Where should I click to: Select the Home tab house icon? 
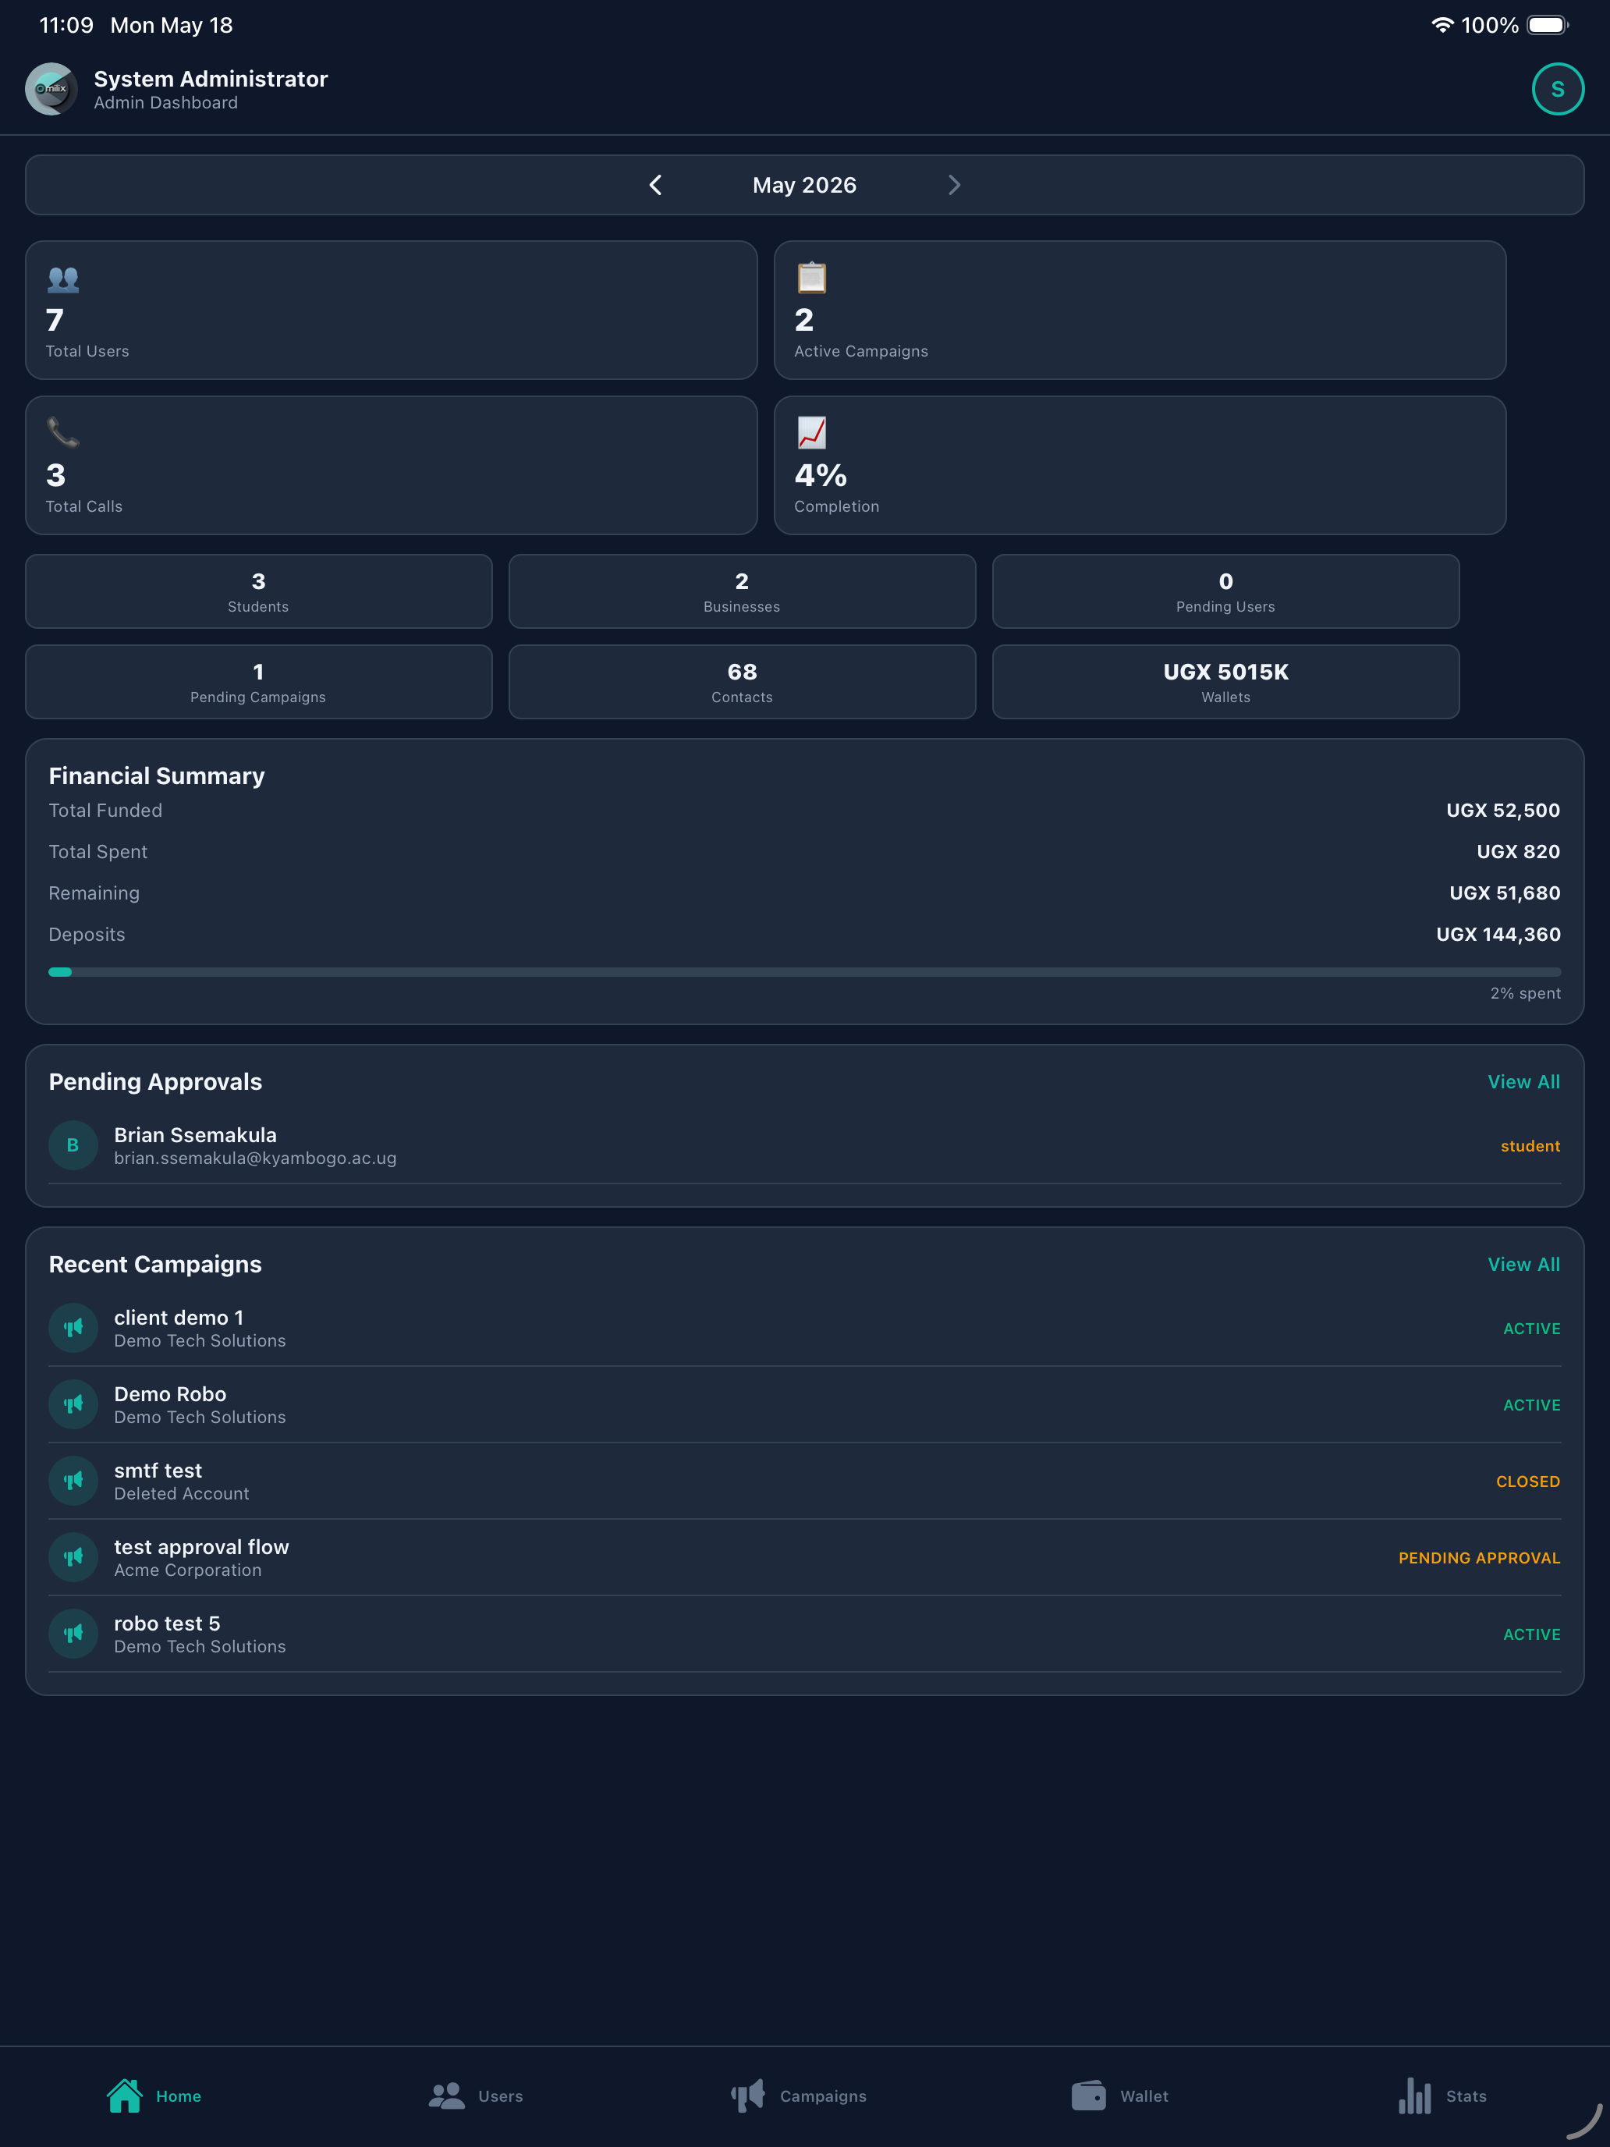tap(124, 2096)
